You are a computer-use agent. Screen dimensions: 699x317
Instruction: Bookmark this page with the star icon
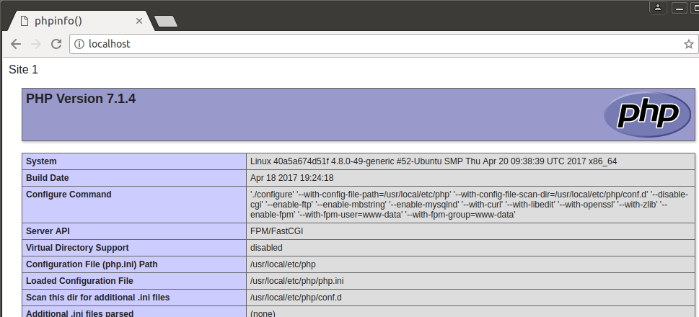click(688, 44)
